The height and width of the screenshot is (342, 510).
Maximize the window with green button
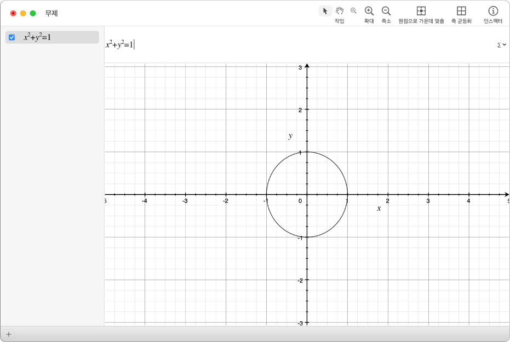coord(33,13)
